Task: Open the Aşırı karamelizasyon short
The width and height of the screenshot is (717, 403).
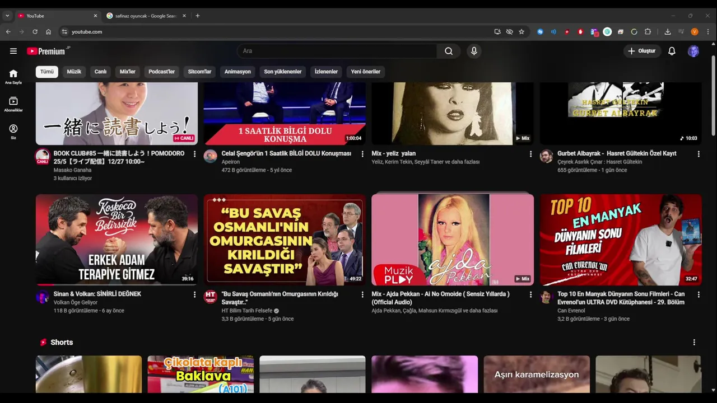Action: (x=537, y=374)
